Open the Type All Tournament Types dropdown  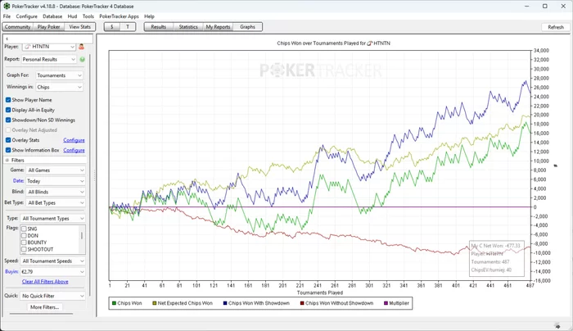(x=53, y=219)
